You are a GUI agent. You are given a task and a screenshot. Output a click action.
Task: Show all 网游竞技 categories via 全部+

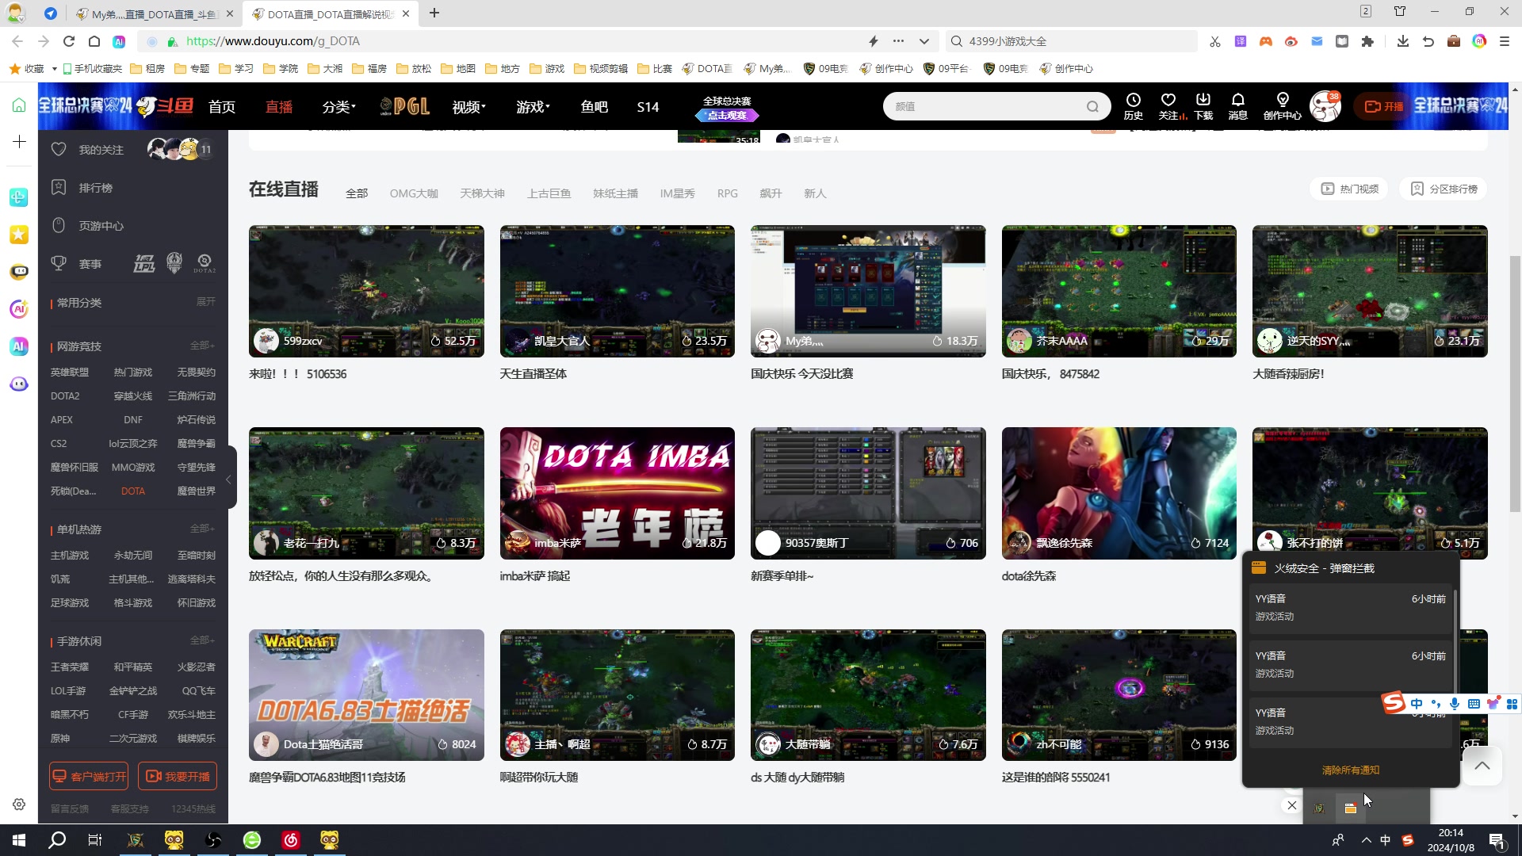pos(202,346)
